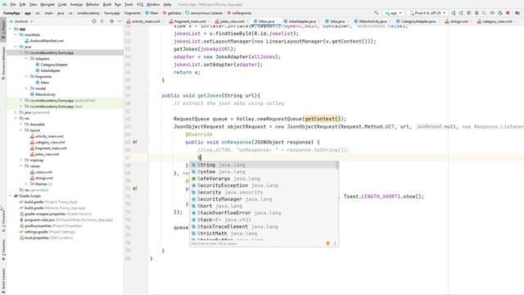
Task: Click the Project Structure icon at the toolbar's end
Action: click(517, 13)
